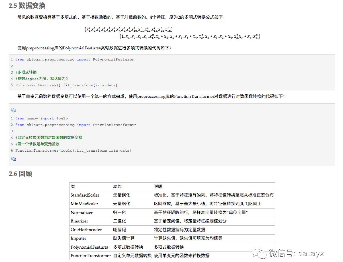
Task: Click the description beginning "区间缩放，基于最大最小值"
Action: 208,204
